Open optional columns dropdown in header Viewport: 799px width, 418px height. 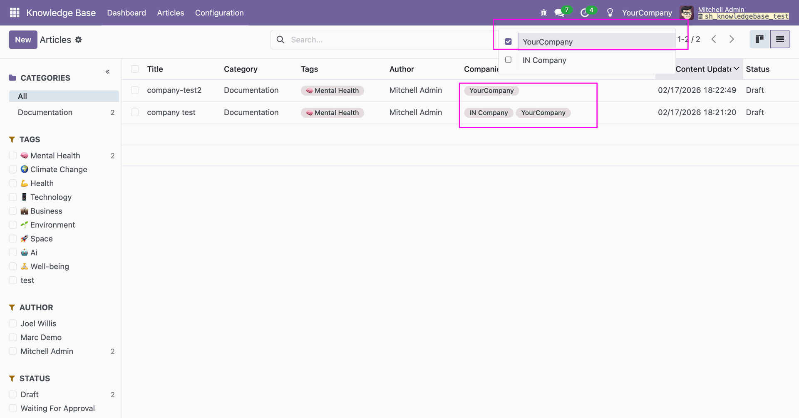[x=736, y=69]
